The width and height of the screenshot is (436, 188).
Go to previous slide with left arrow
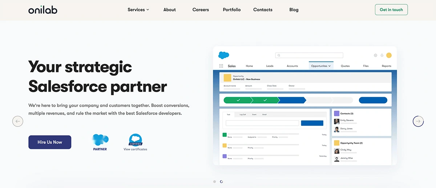(x=18, y=121)
